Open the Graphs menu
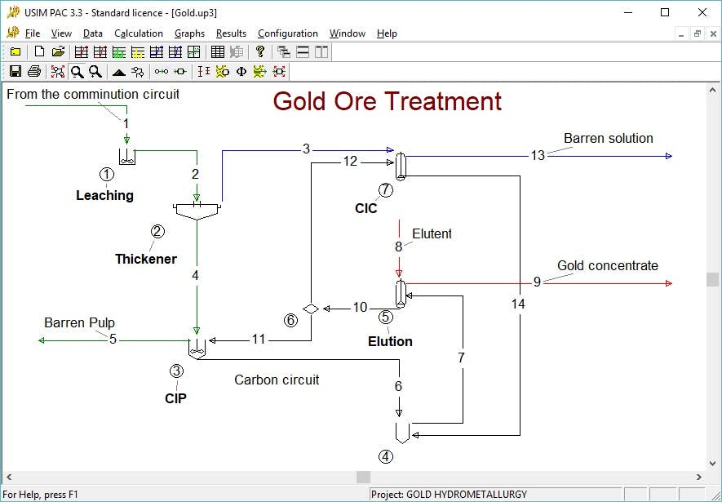 [189, 33]
